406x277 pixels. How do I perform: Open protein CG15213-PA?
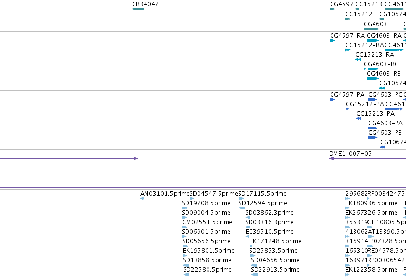coord(359,119)
